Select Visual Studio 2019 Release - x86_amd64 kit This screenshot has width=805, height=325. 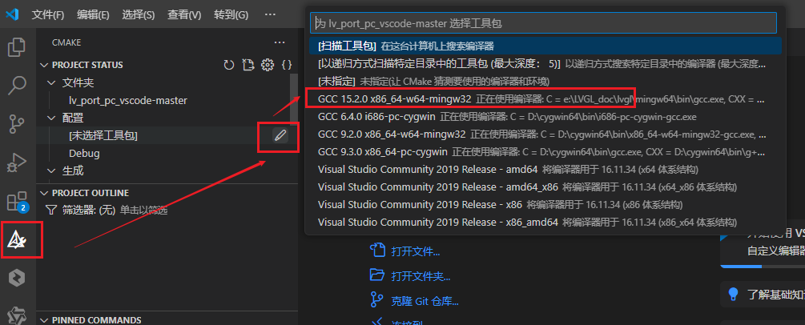tap(545, 223)
